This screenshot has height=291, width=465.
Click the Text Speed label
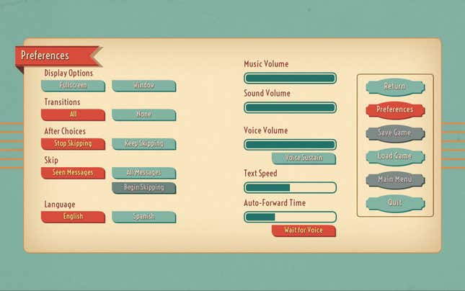point(260,174)
